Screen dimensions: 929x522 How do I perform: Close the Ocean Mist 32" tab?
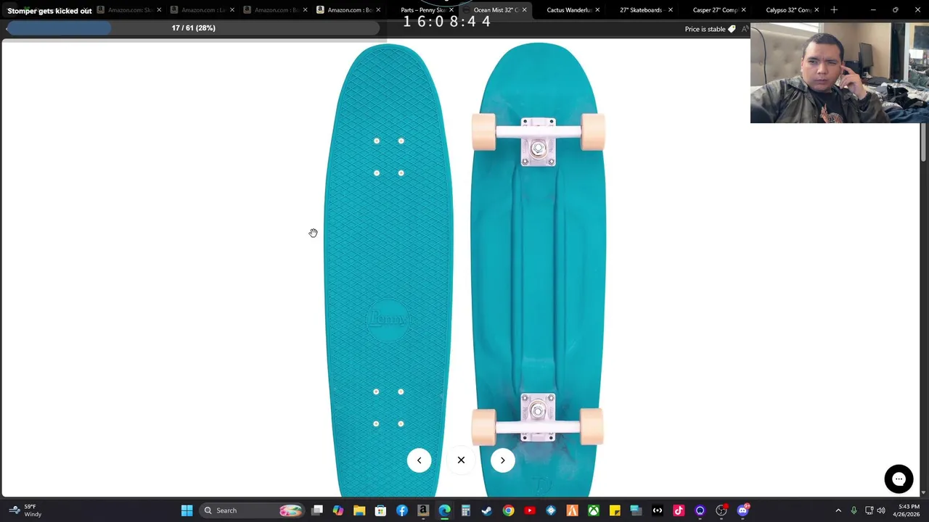point(524,10)
